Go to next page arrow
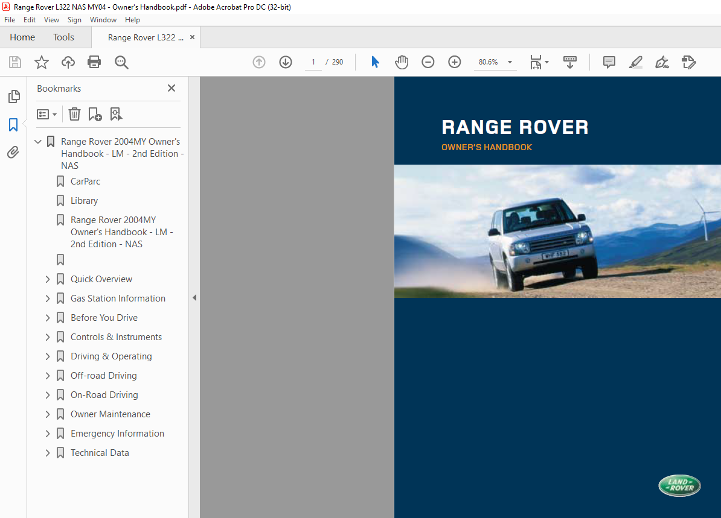The image size is (721, 518). coord(286,62)
